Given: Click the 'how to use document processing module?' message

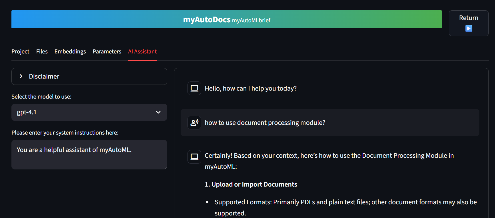Looking at the screenshot, I should pos(265,123).
